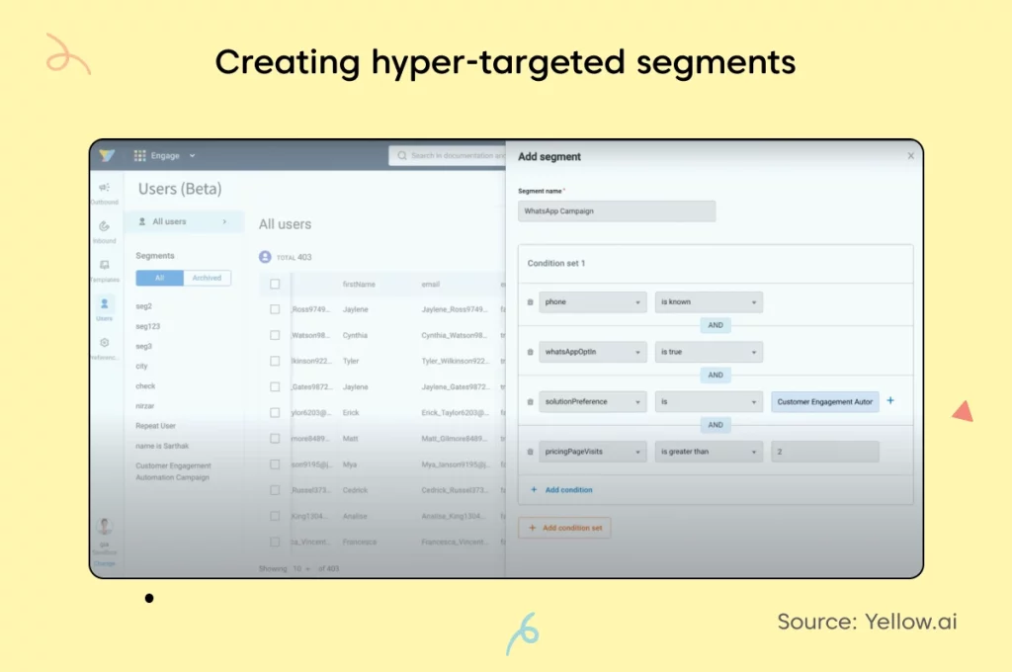Click plus icon next to Customer Engagement value

coord(890,401)
